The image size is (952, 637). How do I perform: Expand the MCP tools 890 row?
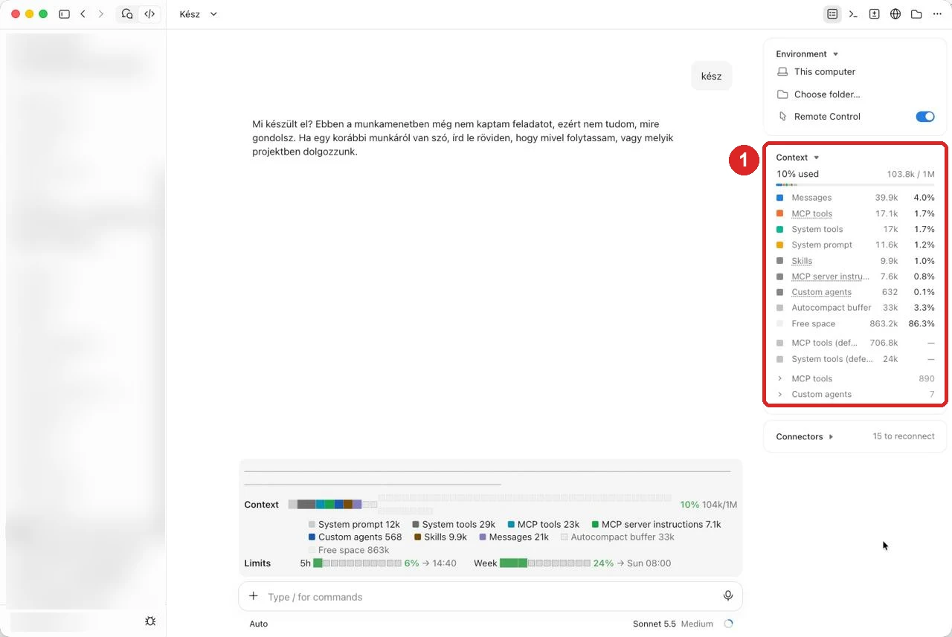point(855,379)
